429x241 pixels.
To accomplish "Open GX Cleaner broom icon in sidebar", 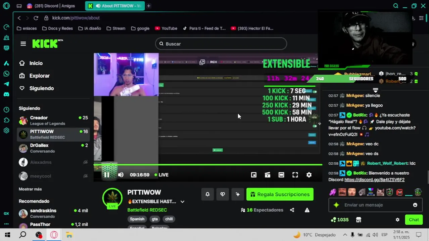I will 6,38.
